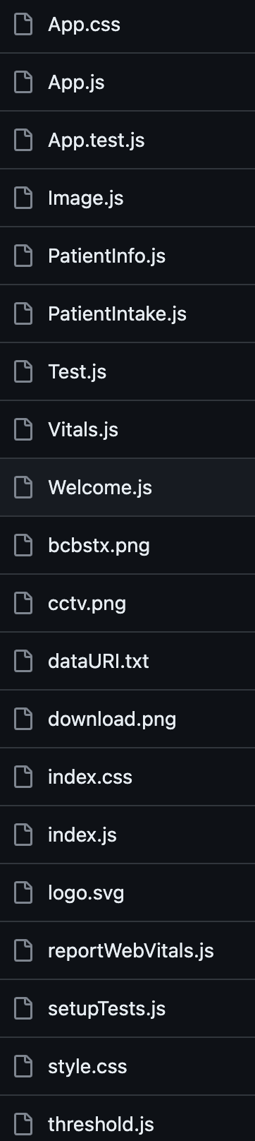
Task: Open the PatientInfo.js file
Action: coord(106,256)
